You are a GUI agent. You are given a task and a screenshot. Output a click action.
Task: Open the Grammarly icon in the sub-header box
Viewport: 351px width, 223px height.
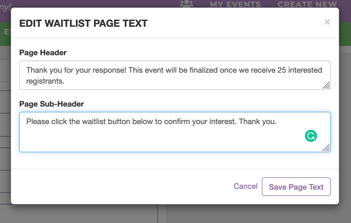[x=311, y=136]
